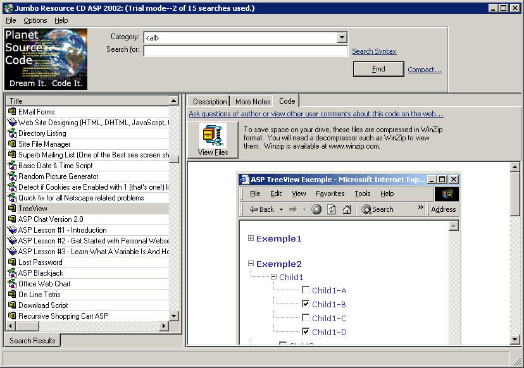This screenshot has width=524, height=368.
Task: Click the Superb Mailing List row icon
Action: coord(12,155)
